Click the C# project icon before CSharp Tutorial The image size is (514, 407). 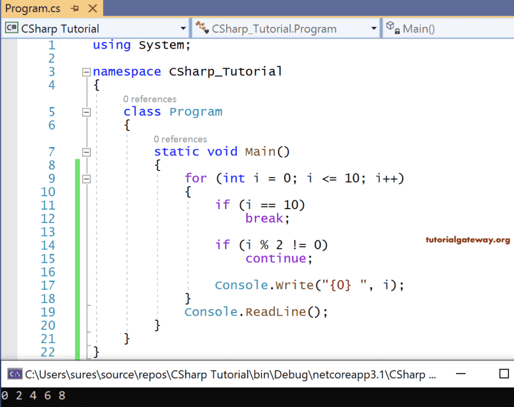(x=11, y=28)
